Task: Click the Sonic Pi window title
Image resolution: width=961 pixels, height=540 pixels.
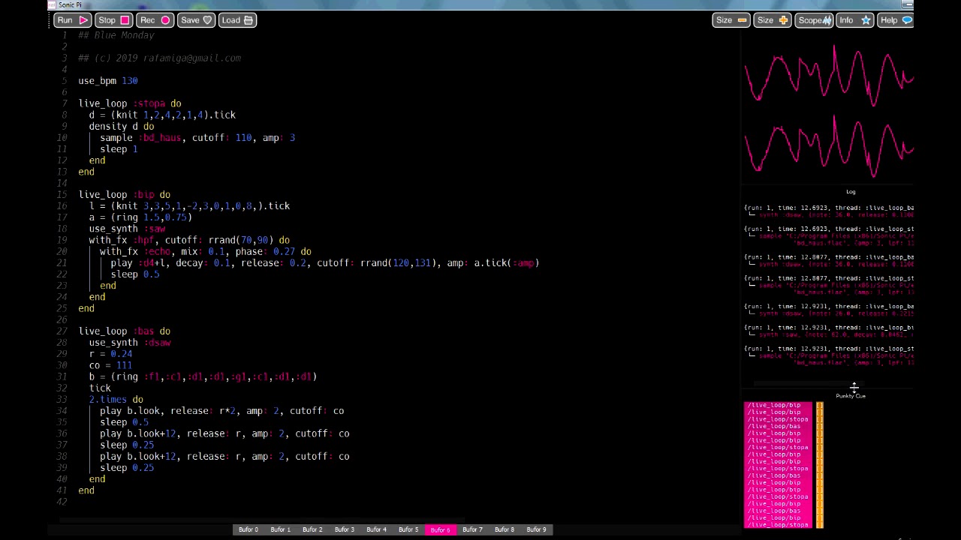Action: (x=70, y=5)
